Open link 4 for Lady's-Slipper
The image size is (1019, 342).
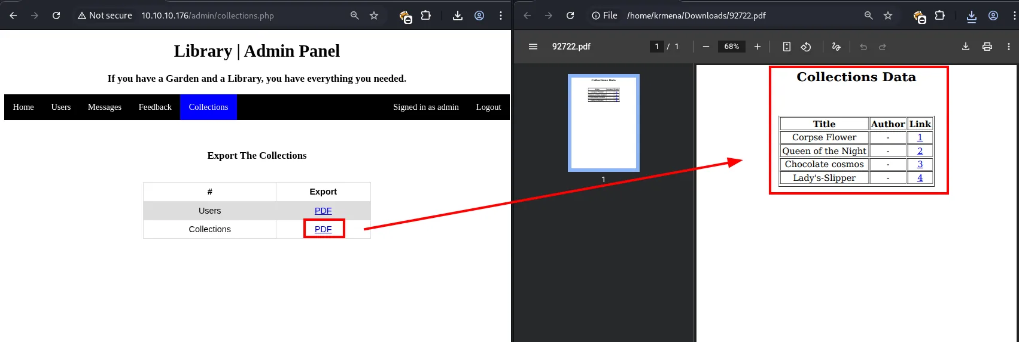pyautogui.click(x=920, y=178)
